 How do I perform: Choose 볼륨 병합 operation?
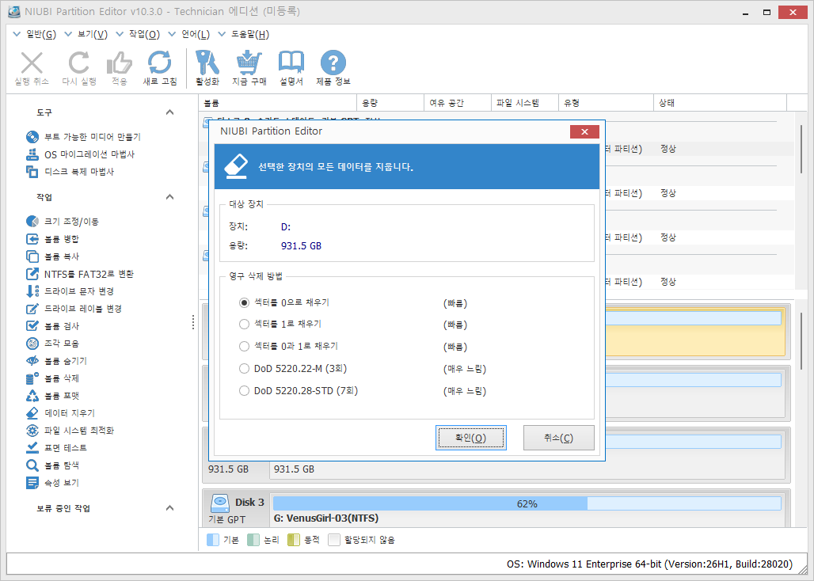[x=52, y=239]
